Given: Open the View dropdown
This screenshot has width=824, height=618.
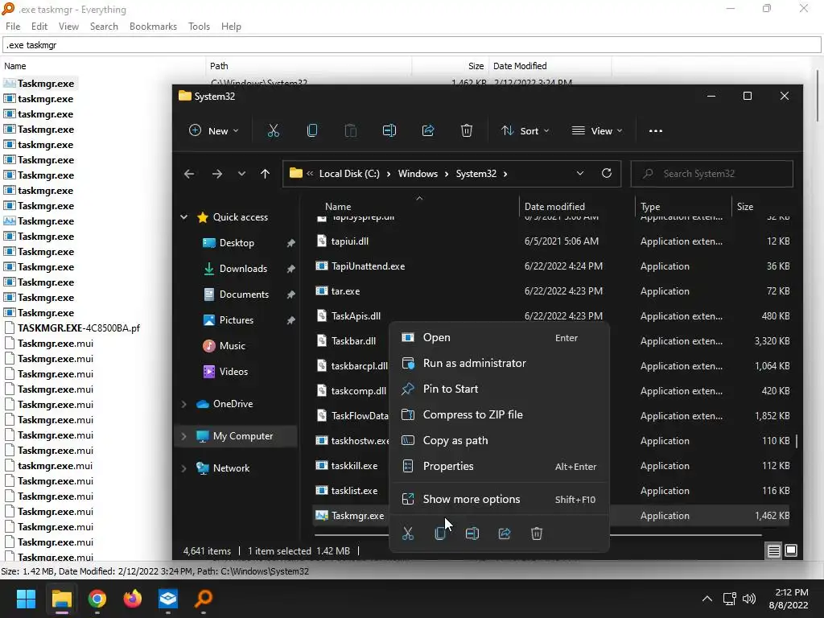Looking at the screenshot, I should [x=597, y=131].
